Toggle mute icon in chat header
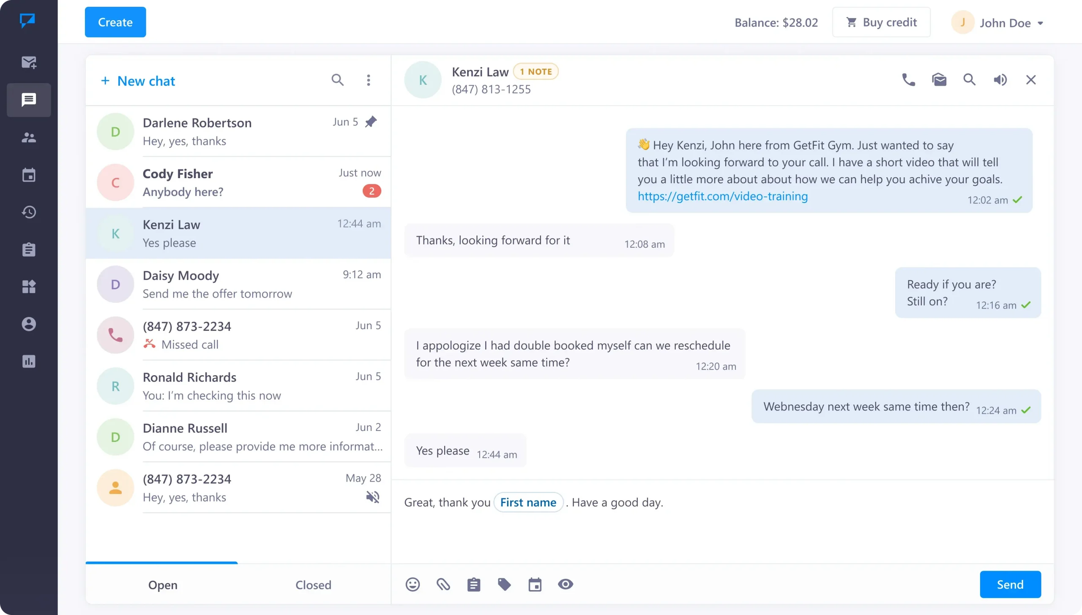 click(x=1000, y=79)
